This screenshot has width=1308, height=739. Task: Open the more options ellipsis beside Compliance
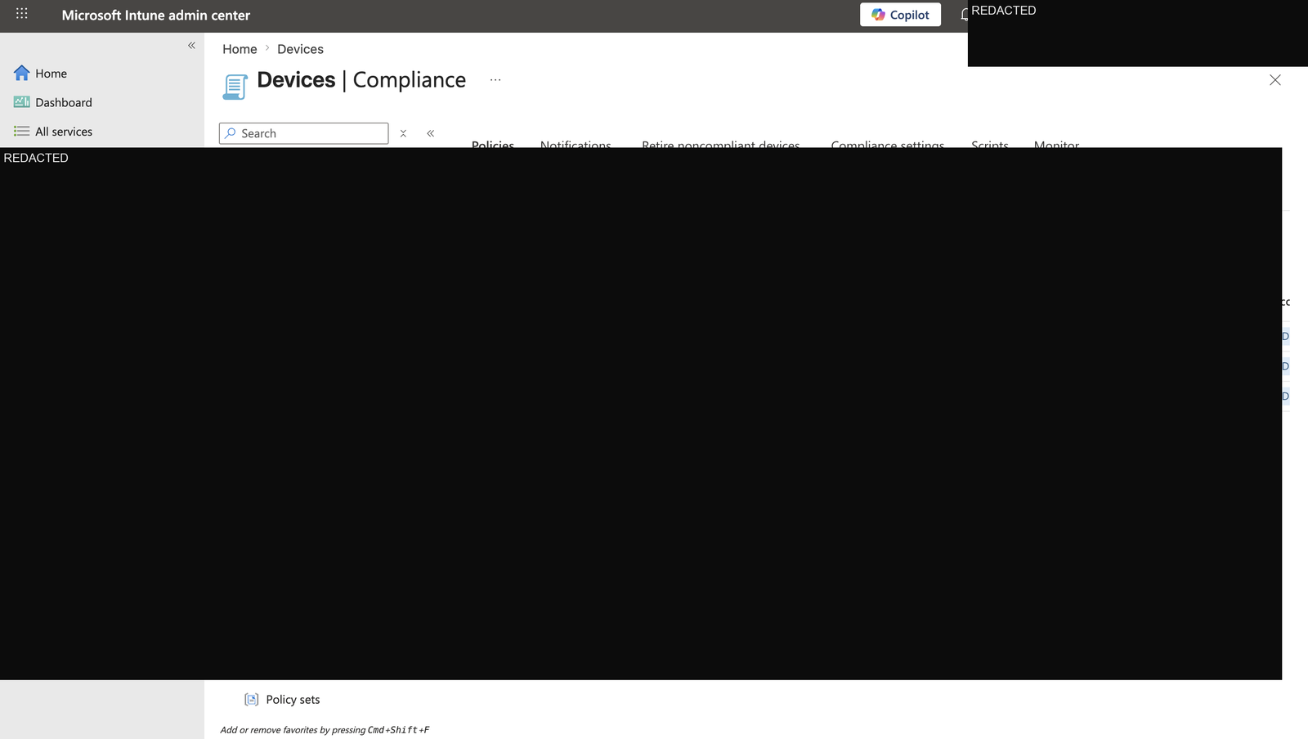[495, 79]
